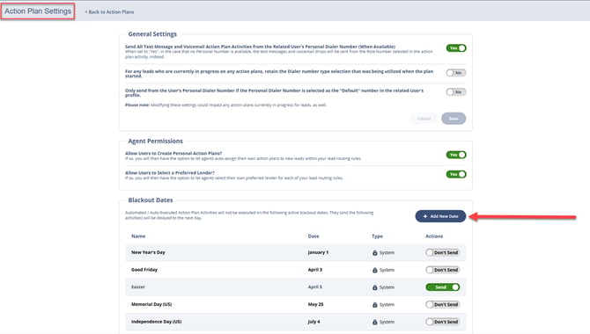This screenshot has height=334, width=590.
Task: Click the Actions column header
Action: click(x=434, y=236)
